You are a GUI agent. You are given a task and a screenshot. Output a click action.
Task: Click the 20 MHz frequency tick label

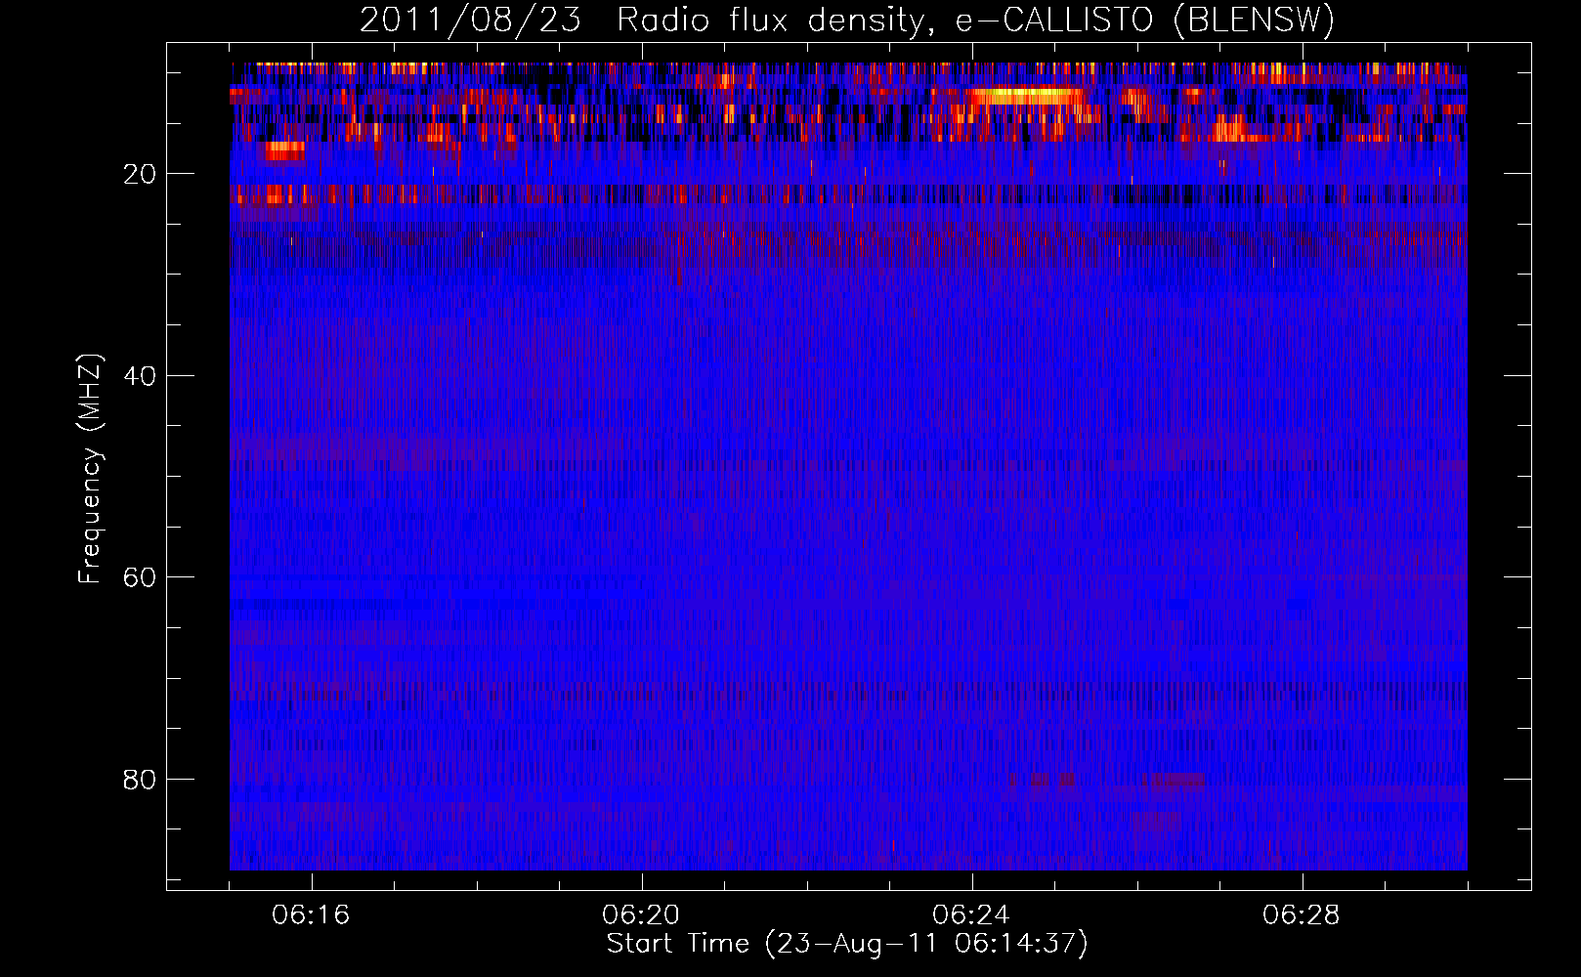pyautogui.click(x=140, y=174)
